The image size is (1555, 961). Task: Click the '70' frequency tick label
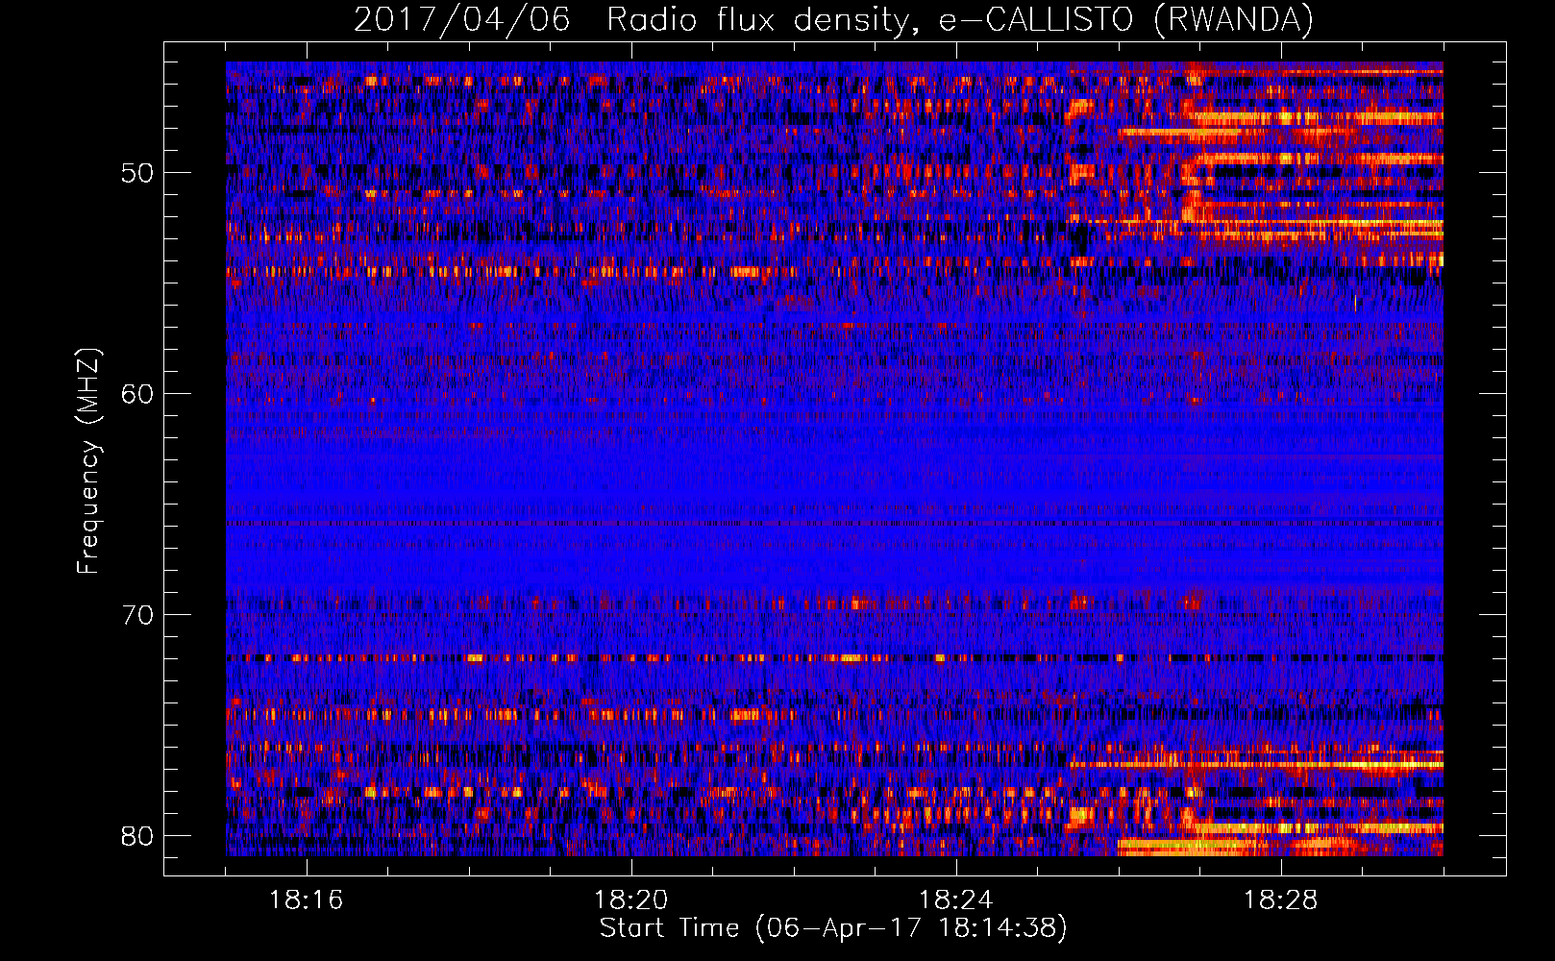tap(137, 615)
